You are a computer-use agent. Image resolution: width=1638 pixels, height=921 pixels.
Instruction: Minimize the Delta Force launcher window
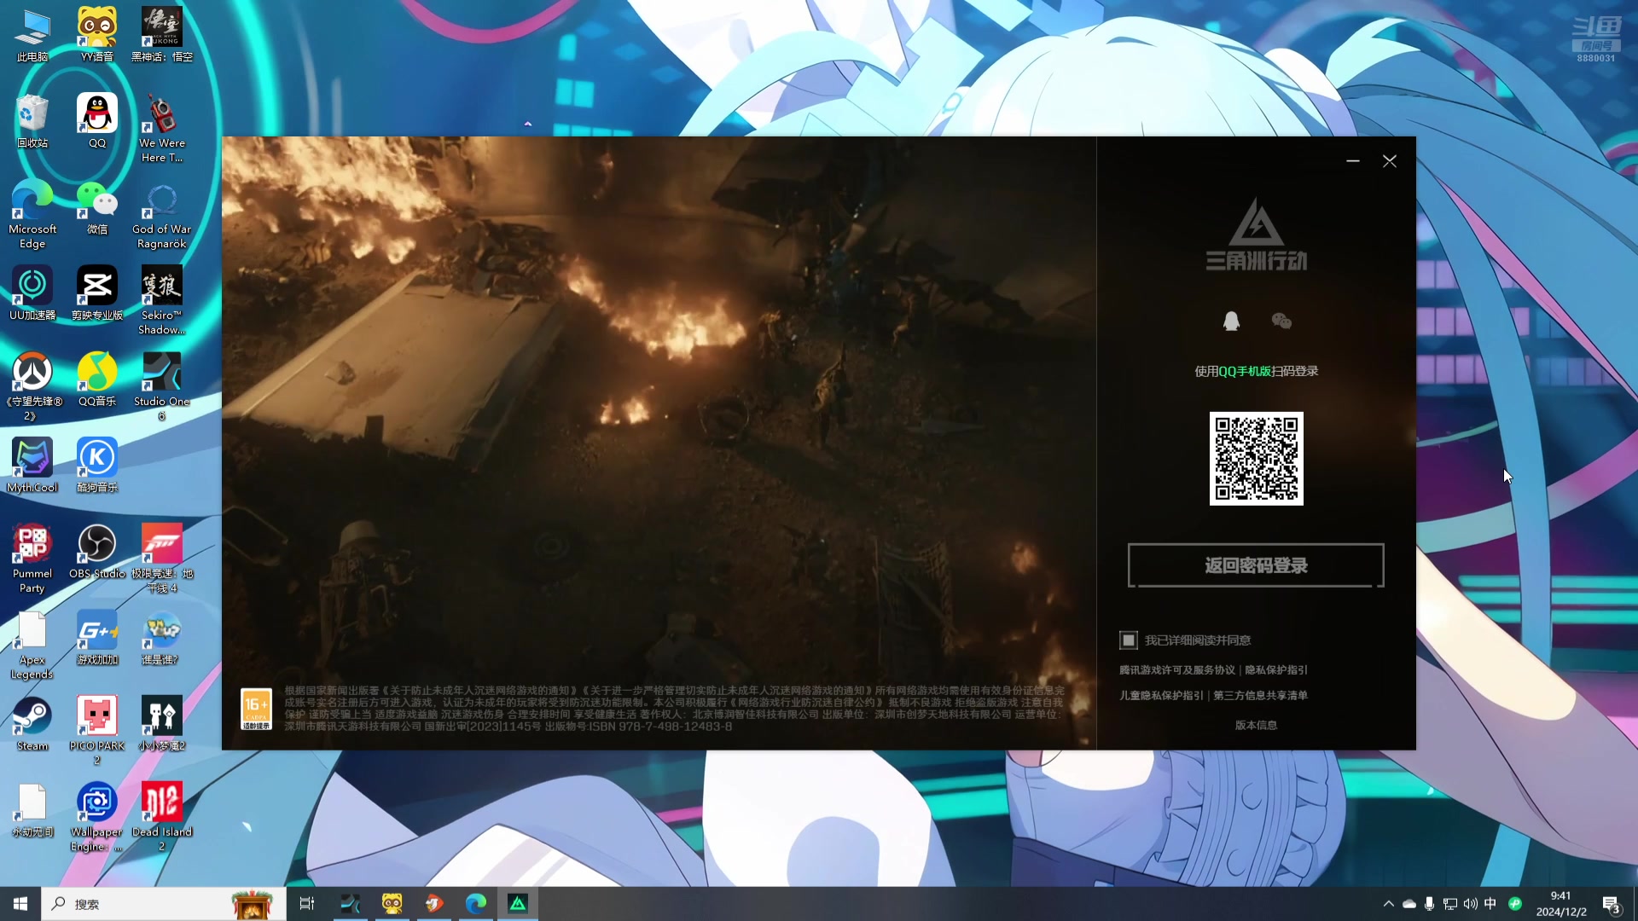[1353, 160]
